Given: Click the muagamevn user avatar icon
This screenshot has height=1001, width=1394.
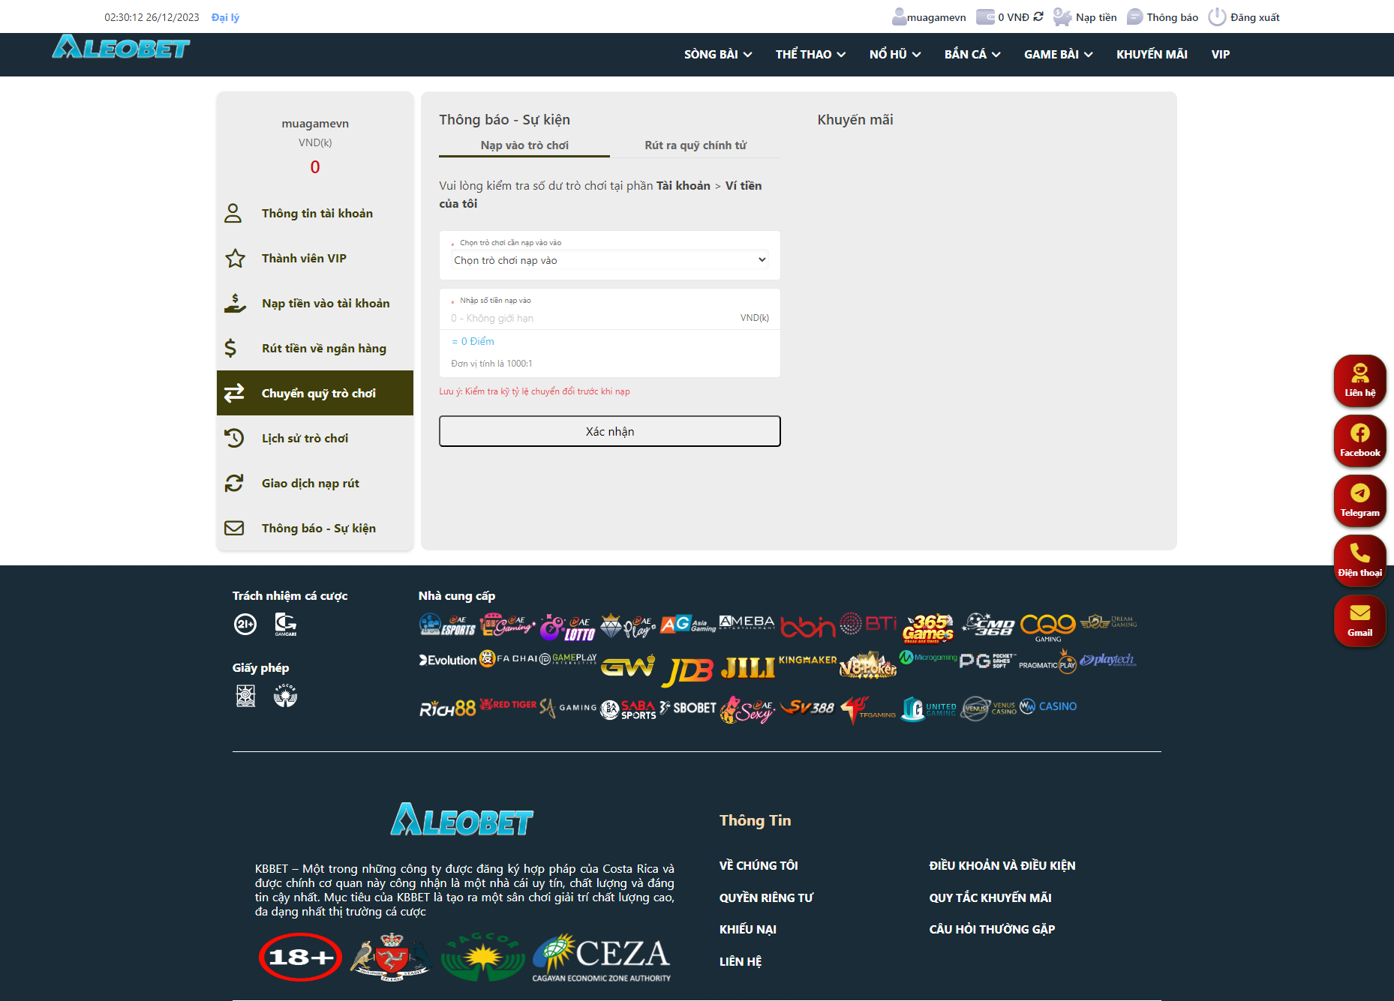Looking at the screenshot, I should 899,16.
